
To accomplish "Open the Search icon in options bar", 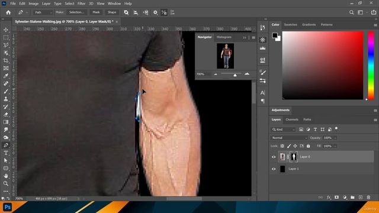I will pos(351,12).
